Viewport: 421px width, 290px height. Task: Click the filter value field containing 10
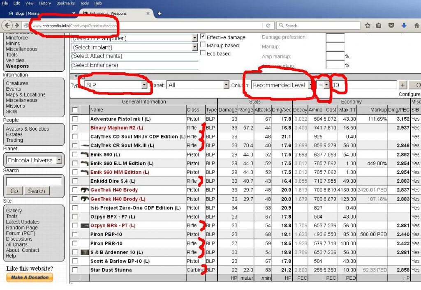[364, 85]
